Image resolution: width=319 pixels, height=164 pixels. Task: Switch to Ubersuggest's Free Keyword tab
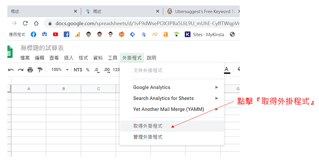[x=202, y=11]
